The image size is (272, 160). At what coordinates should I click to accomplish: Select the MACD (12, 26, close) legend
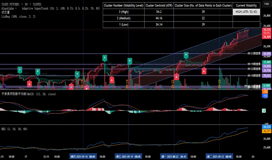pos(29,94)
